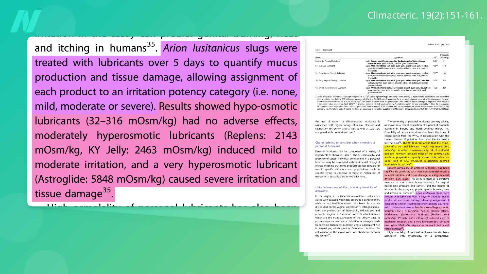Click page number 155 in page header
The image size is (487, 274).
pyautogui.click(x=447, y=44)
